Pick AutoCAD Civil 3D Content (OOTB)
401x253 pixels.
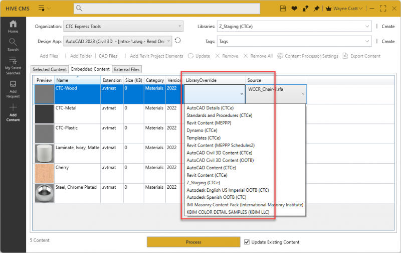coord(220,160)
